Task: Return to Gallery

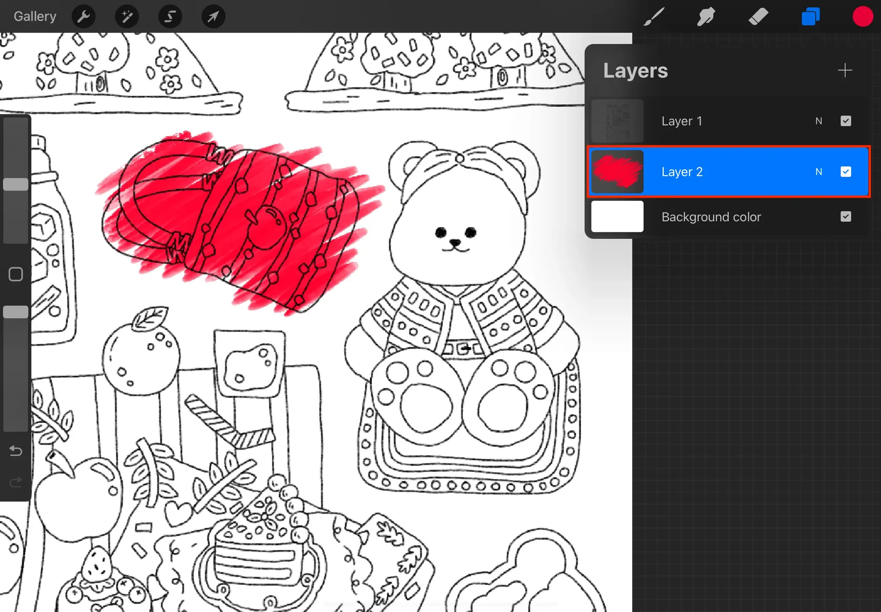Action: pyautogui.click(x=35, y=16)
